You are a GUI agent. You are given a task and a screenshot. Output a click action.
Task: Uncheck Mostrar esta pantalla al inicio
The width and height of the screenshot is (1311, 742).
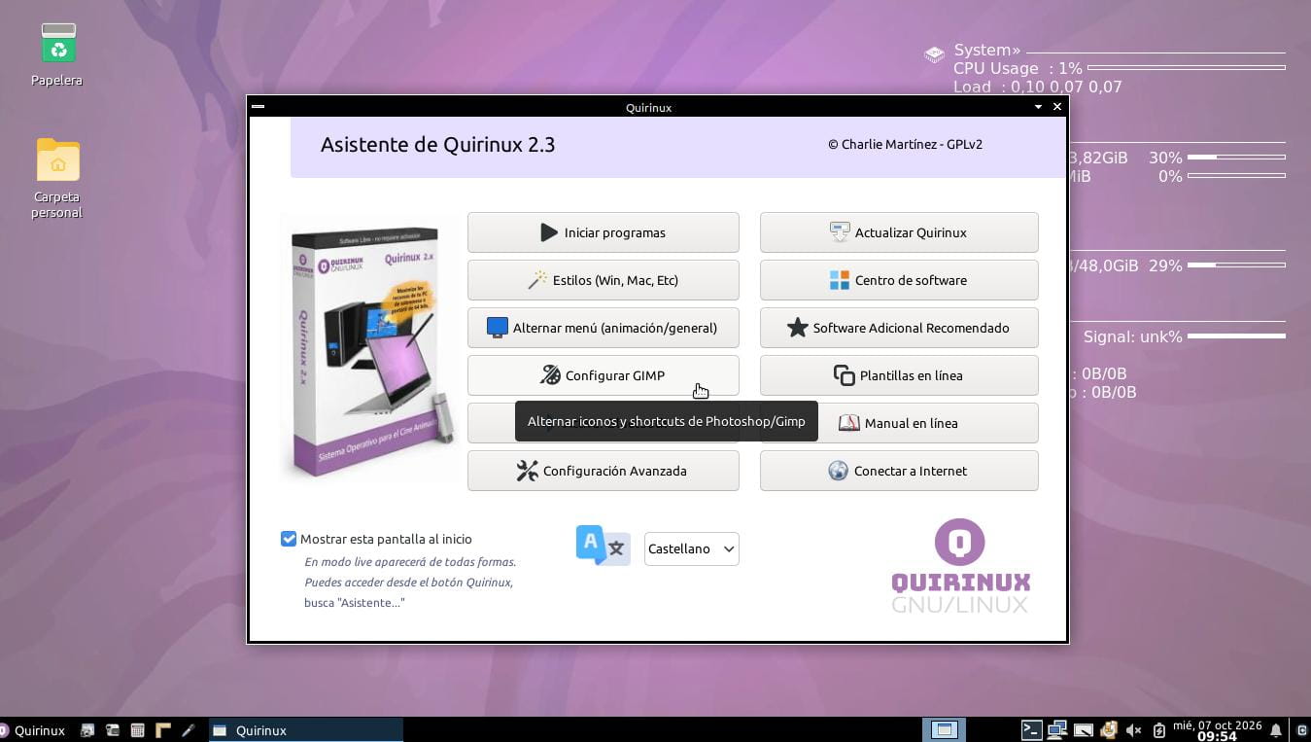point(289,539)
